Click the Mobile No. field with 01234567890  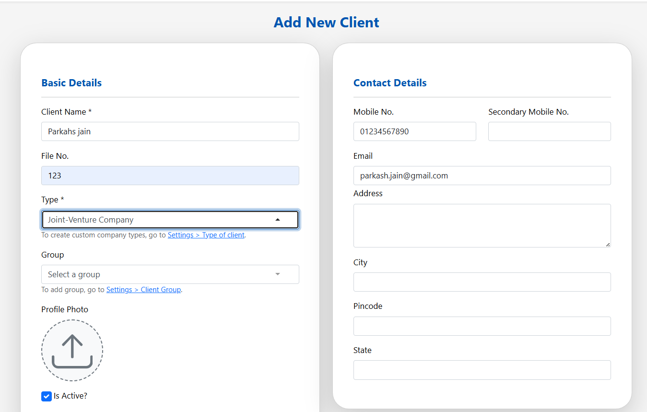click(414, 131)
